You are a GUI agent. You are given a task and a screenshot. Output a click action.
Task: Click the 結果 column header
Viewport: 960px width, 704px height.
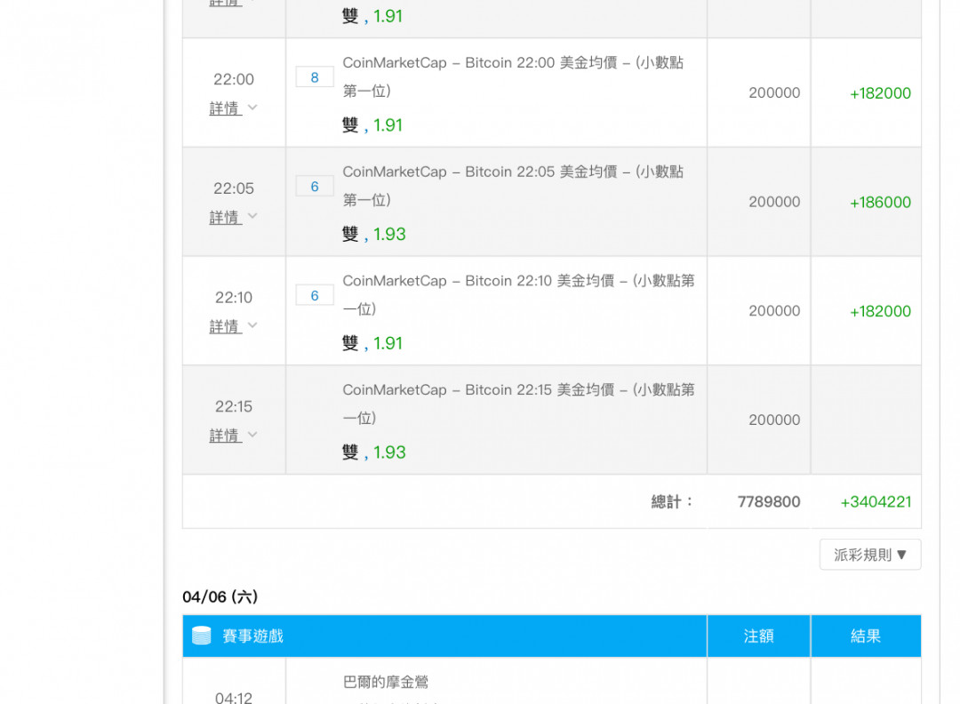(866, 636)
